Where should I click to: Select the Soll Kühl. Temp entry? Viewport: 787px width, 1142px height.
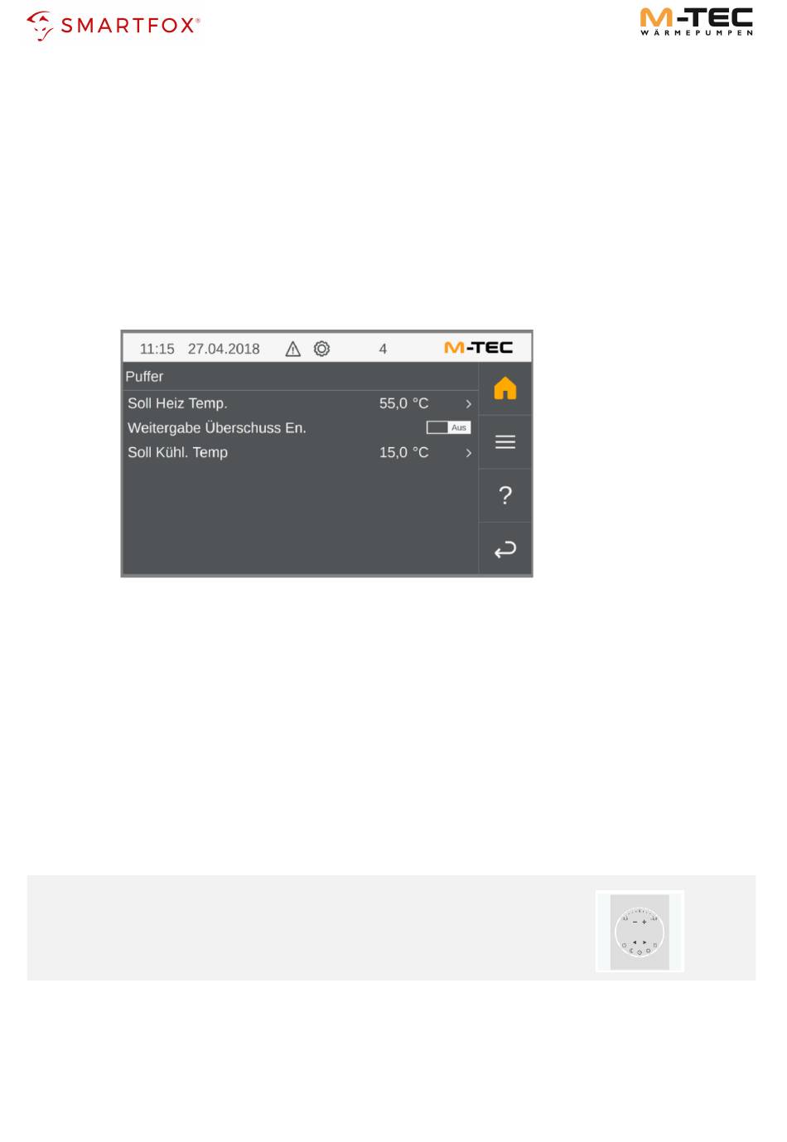301,452
